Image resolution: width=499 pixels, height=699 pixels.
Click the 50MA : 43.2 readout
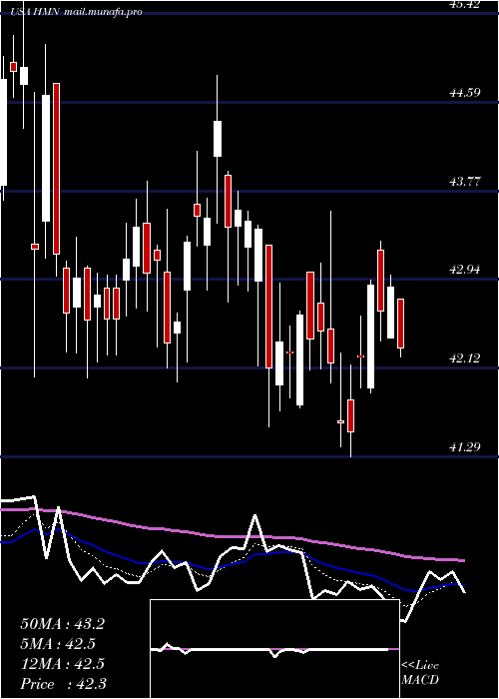62,624
